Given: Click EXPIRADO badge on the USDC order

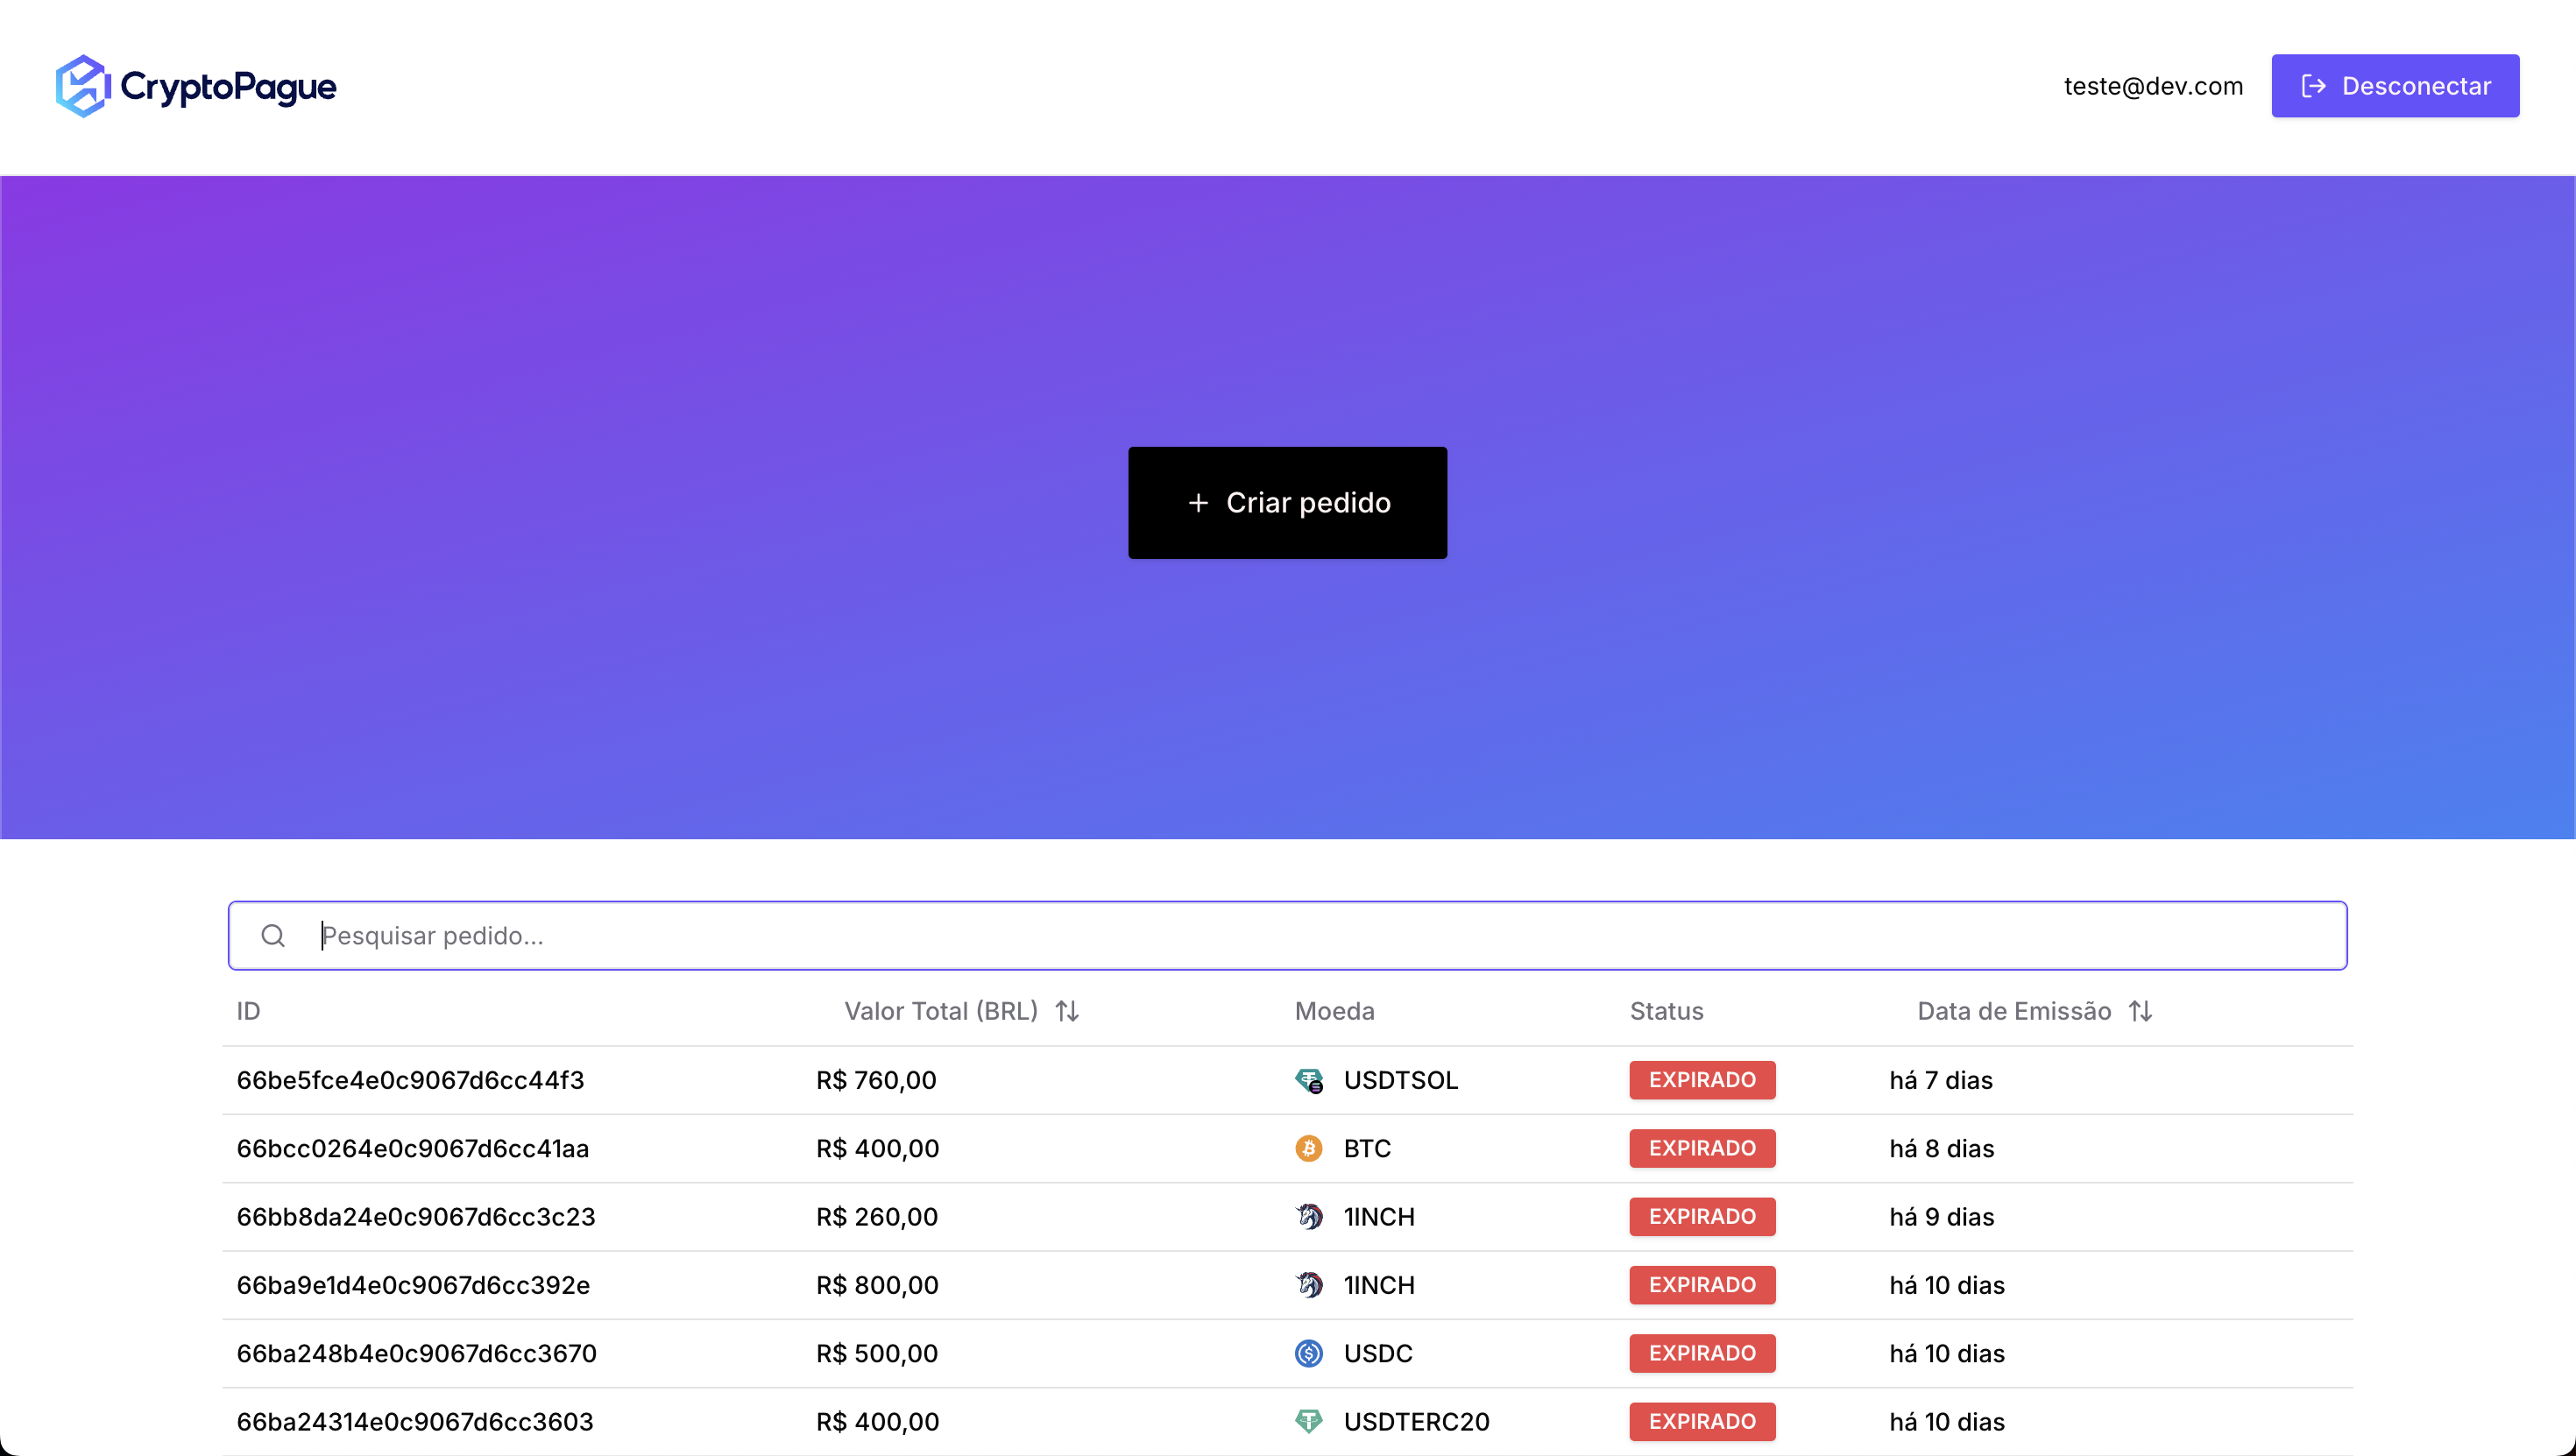Looking at the screenshot, I should [x=1701, y=1353].
